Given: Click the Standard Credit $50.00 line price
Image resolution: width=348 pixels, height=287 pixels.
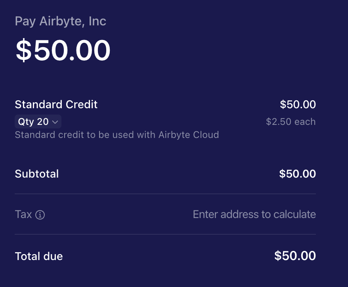Looking at the screenshot, I should pos(298,104).
